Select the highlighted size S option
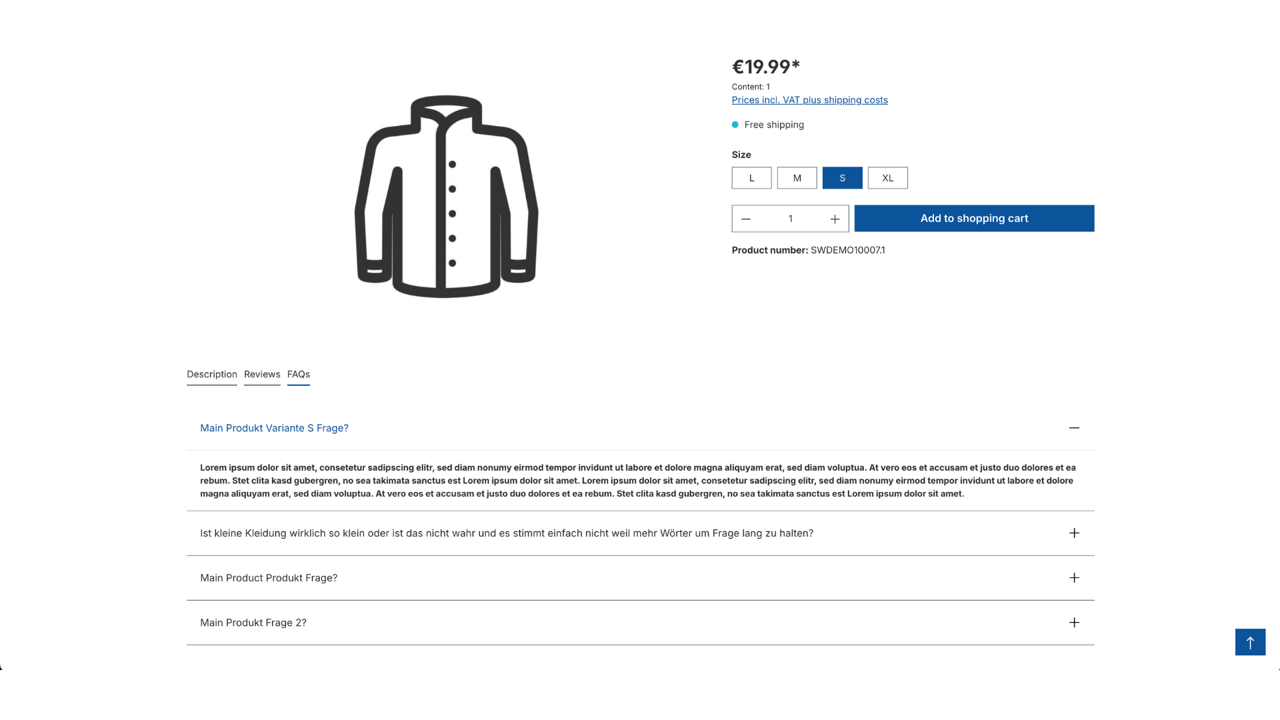Screen dimensions: 1280x720 click(x=842, y=178)
